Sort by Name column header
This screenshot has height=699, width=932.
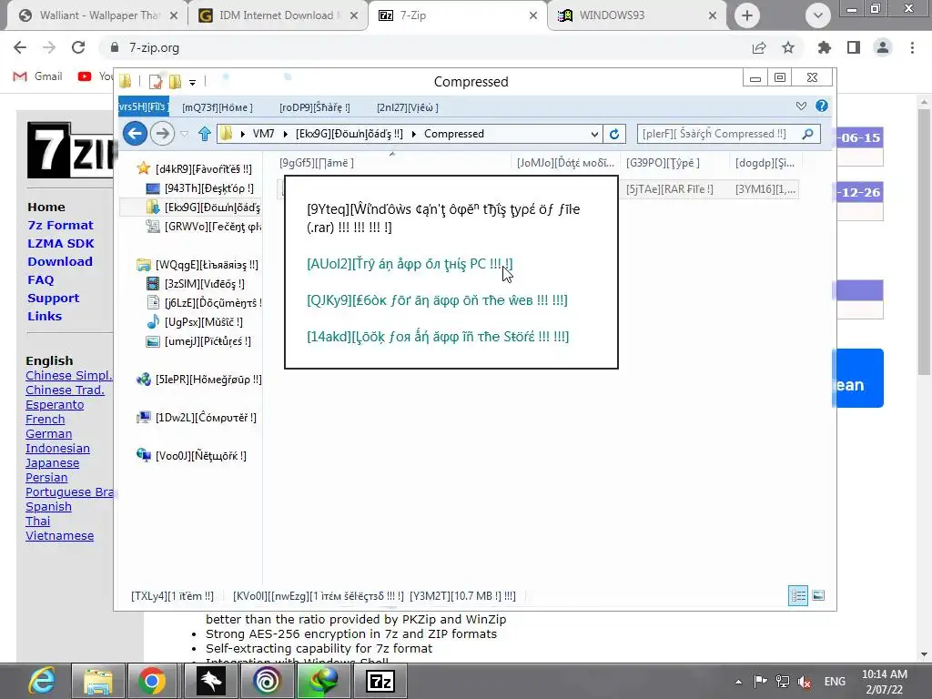point(392,163)
